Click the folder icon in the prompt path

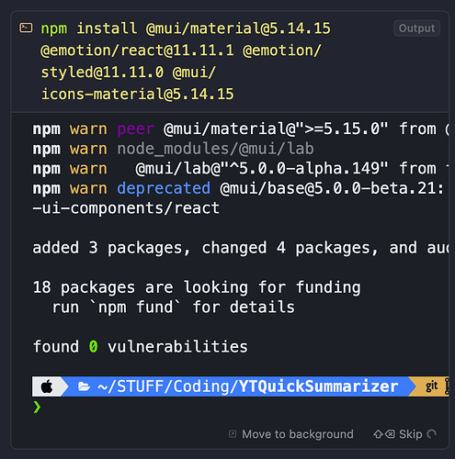click(84, 386)
